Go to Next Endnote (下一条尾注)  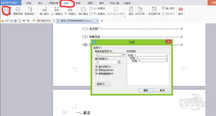click(x=97, y=14)
